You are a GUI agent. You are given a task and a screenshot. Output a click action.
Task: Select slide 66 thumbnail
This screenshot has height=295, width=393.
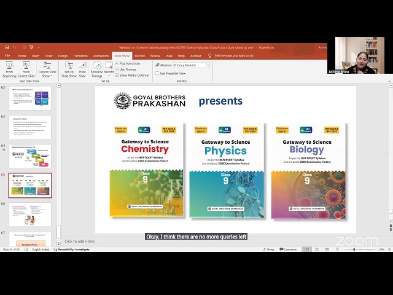click(30, 214)
